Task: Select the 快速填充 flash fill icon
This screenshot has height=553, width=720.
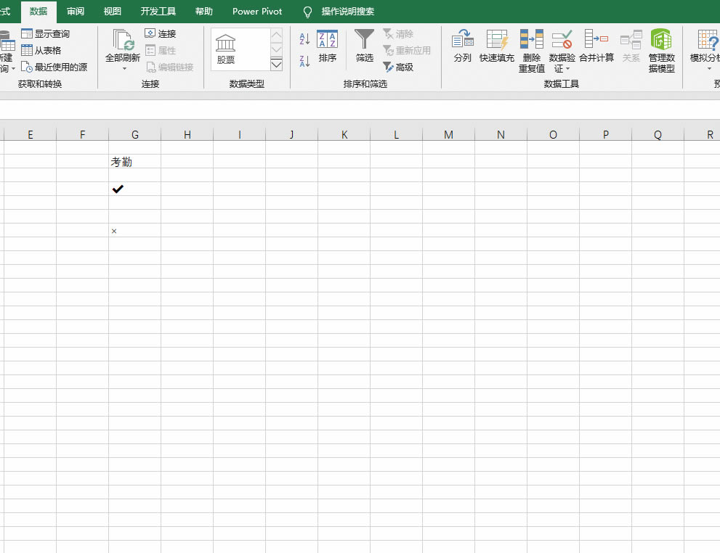Action: (x=497, y=39)
